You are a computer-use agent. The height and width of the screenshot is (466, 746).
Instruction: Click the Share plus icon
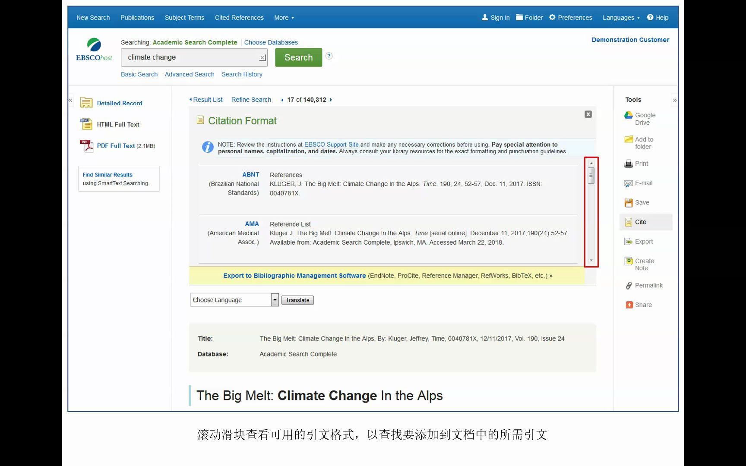coord(629,305)
